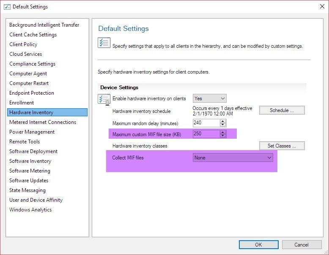Click the Device Settings checklist icon
This screenshot has height=255, width=329.
(x=104, y=99)
